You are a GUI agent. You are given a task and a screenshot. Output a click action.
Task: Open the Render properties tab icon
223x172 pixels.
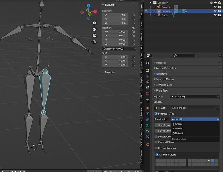pyautogui.click(x=148, y=70)
